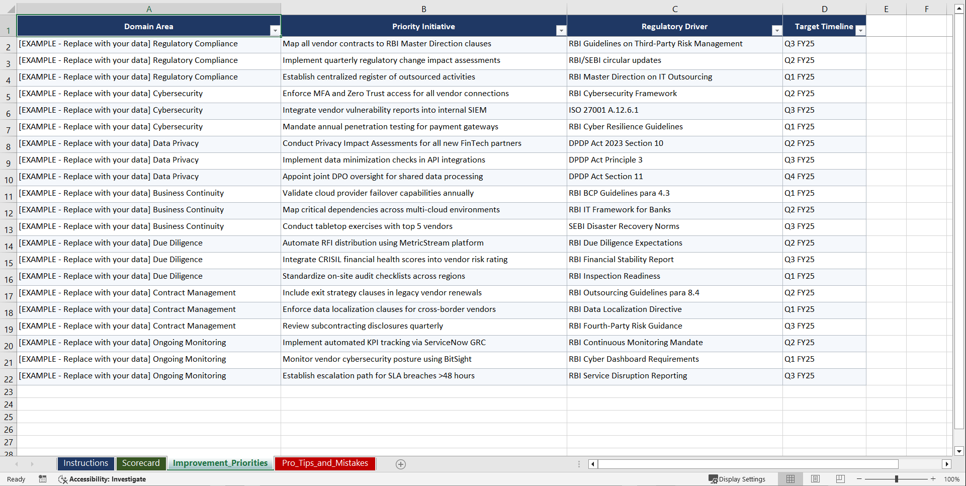The width and height of the screenshot is (966, 486).
Task: Click the New Sheet plus icon
Action: pyautogui.click(x=400, y=464)
